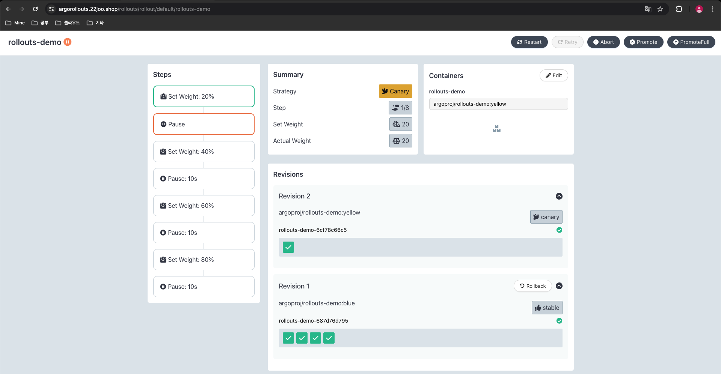The image size is (721, 374).
Task: Click the healthy checkmark for rollouts-demo-6cf78c66c5
Action: pos(559,230)
